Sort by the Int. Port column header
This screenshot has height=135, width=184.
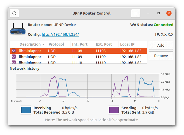(82, 44)
